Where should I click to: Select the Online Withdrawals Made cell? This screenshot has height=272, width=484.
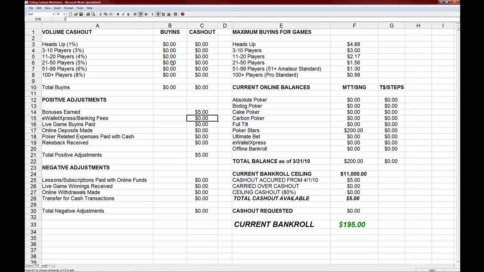click(97, 192)
